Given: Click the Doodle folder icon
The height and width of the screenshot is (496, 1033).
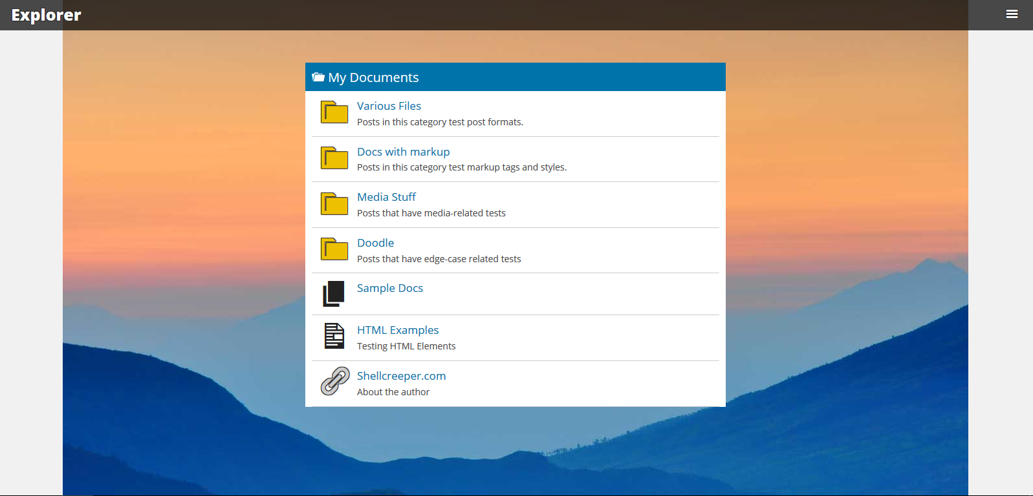Looking at the screenshot, I should pyautogui.click(x=334, y=249).
